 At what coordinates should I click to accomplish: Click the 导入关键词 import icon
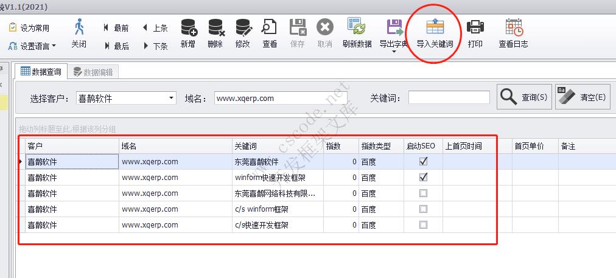(435, 28)
